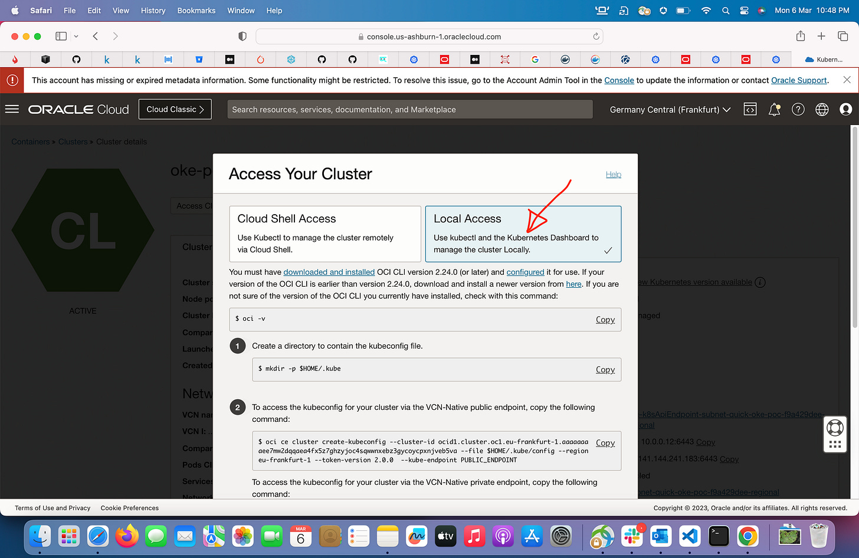Dismiss the red account warning banner
Screen dimensions: 859x558
coord(847,80)
